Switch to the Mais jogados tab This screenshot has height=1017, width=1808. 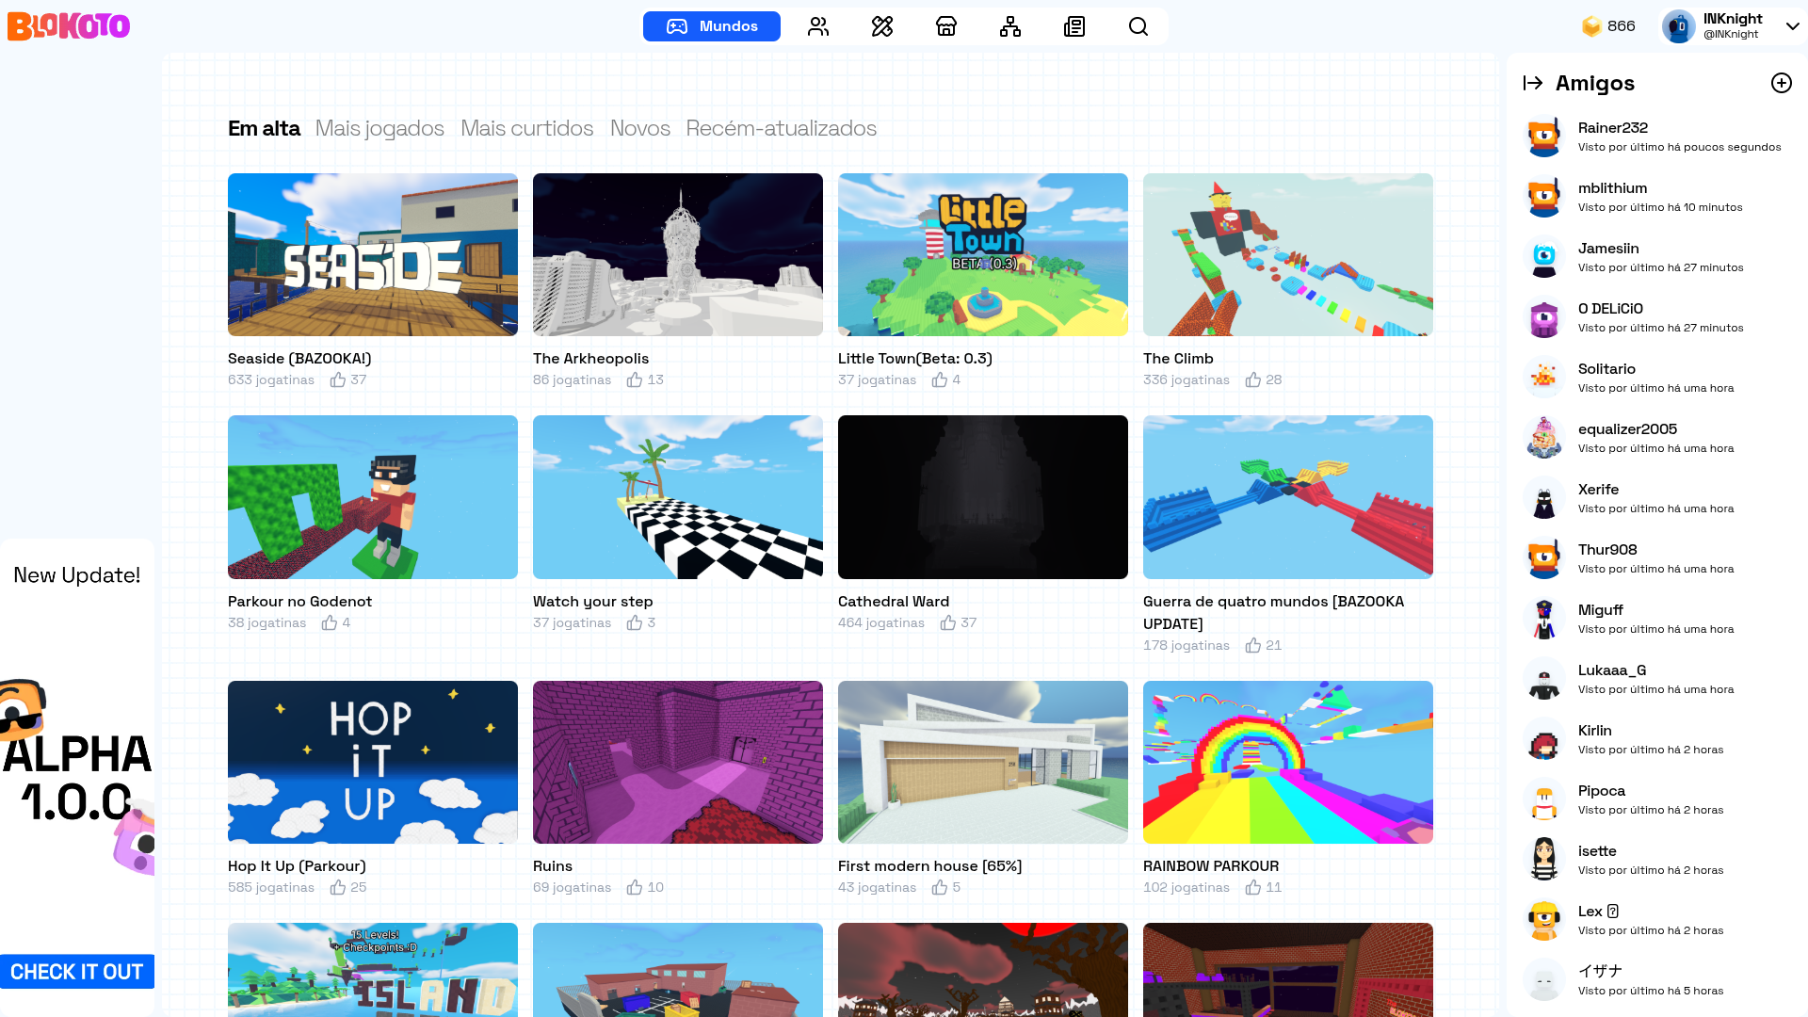click(379, 128)
